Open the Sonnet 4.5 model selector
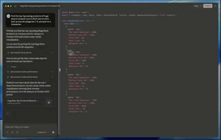 click(43, 132)
